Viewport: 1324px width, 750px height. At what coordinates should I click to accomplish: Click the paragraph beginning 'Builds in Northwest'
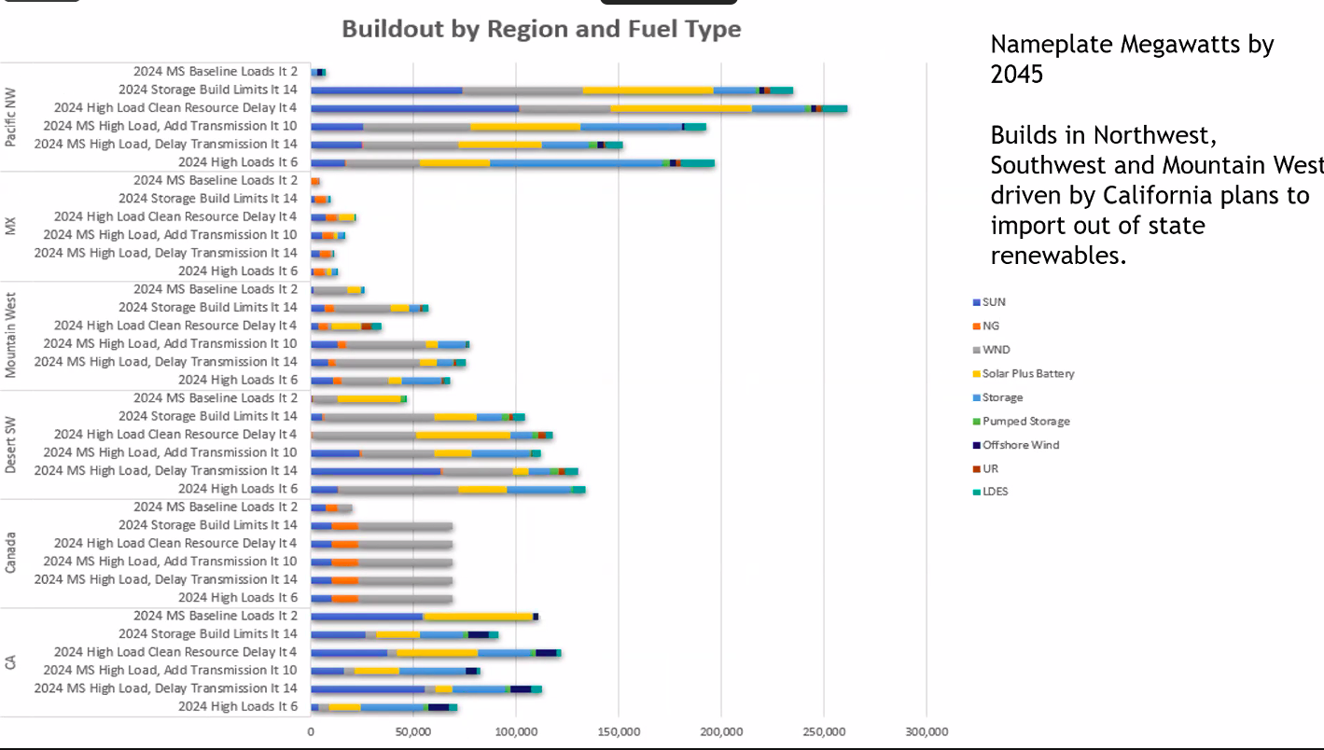(1157, 195)
